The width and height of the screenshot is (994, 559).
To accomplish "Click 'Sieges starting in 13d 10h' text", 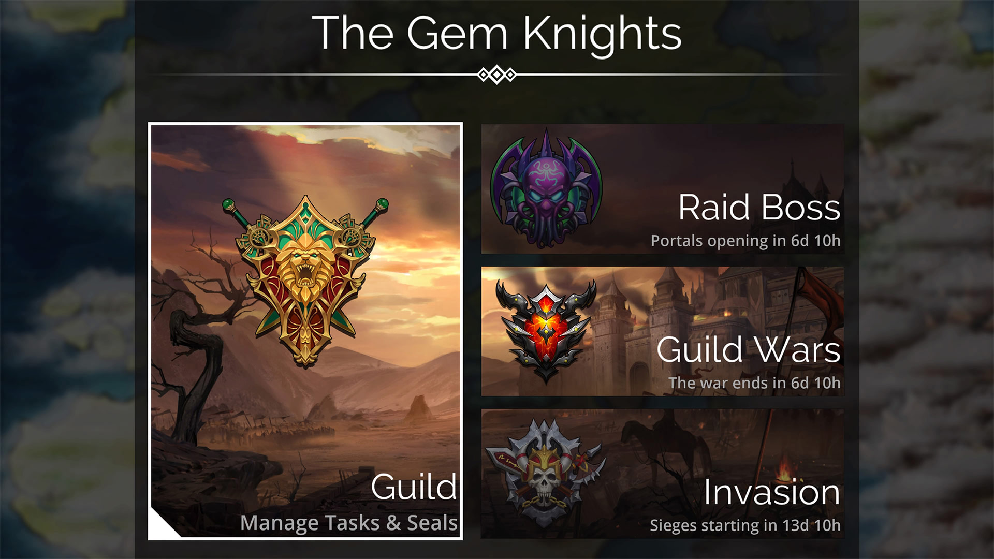I will [745, 525].
